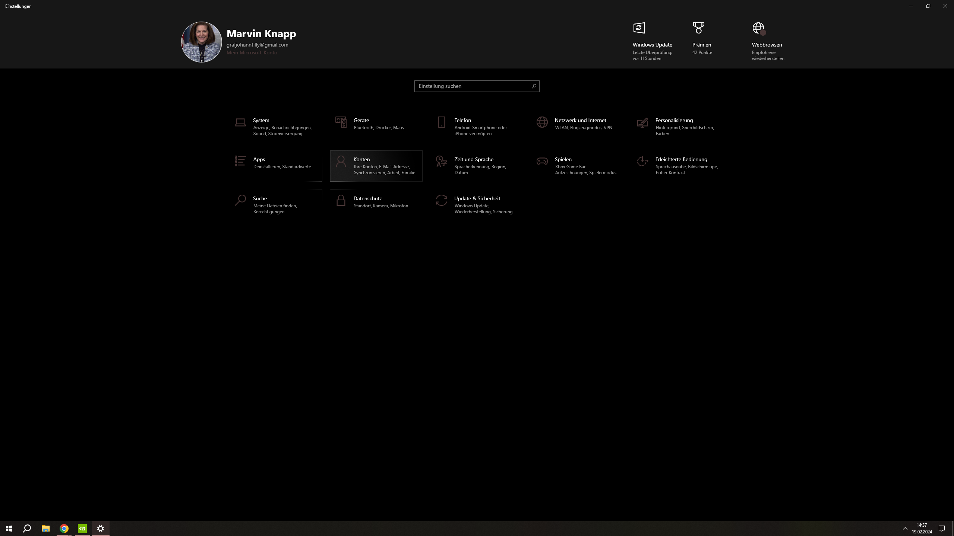
Task: Click the Telefon smartphone icon
Action: point(441,122)
